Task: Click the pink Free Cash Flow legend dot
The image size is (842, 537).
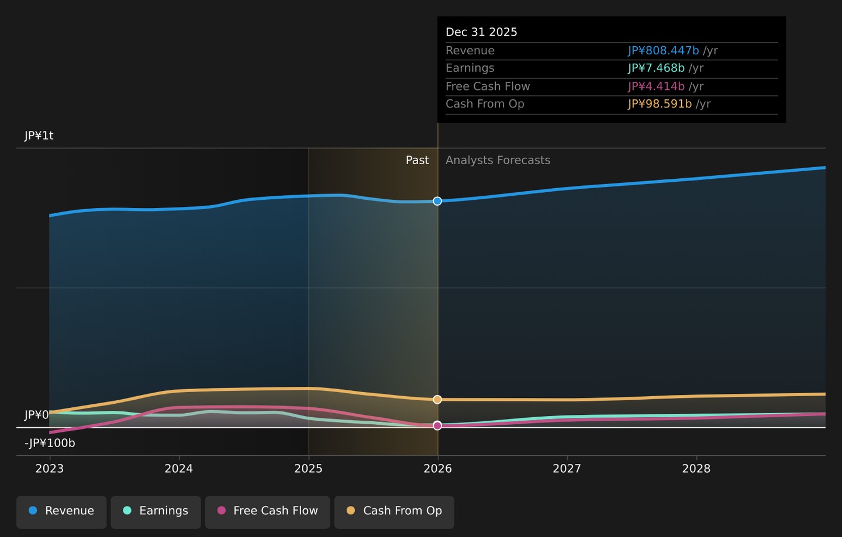Action: tap(221, 511)
